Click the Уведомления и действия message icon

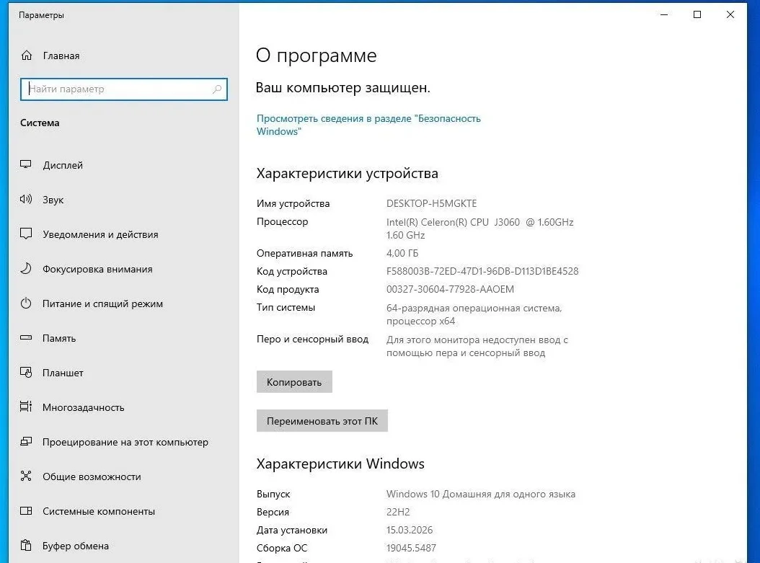tap(26, 234)
